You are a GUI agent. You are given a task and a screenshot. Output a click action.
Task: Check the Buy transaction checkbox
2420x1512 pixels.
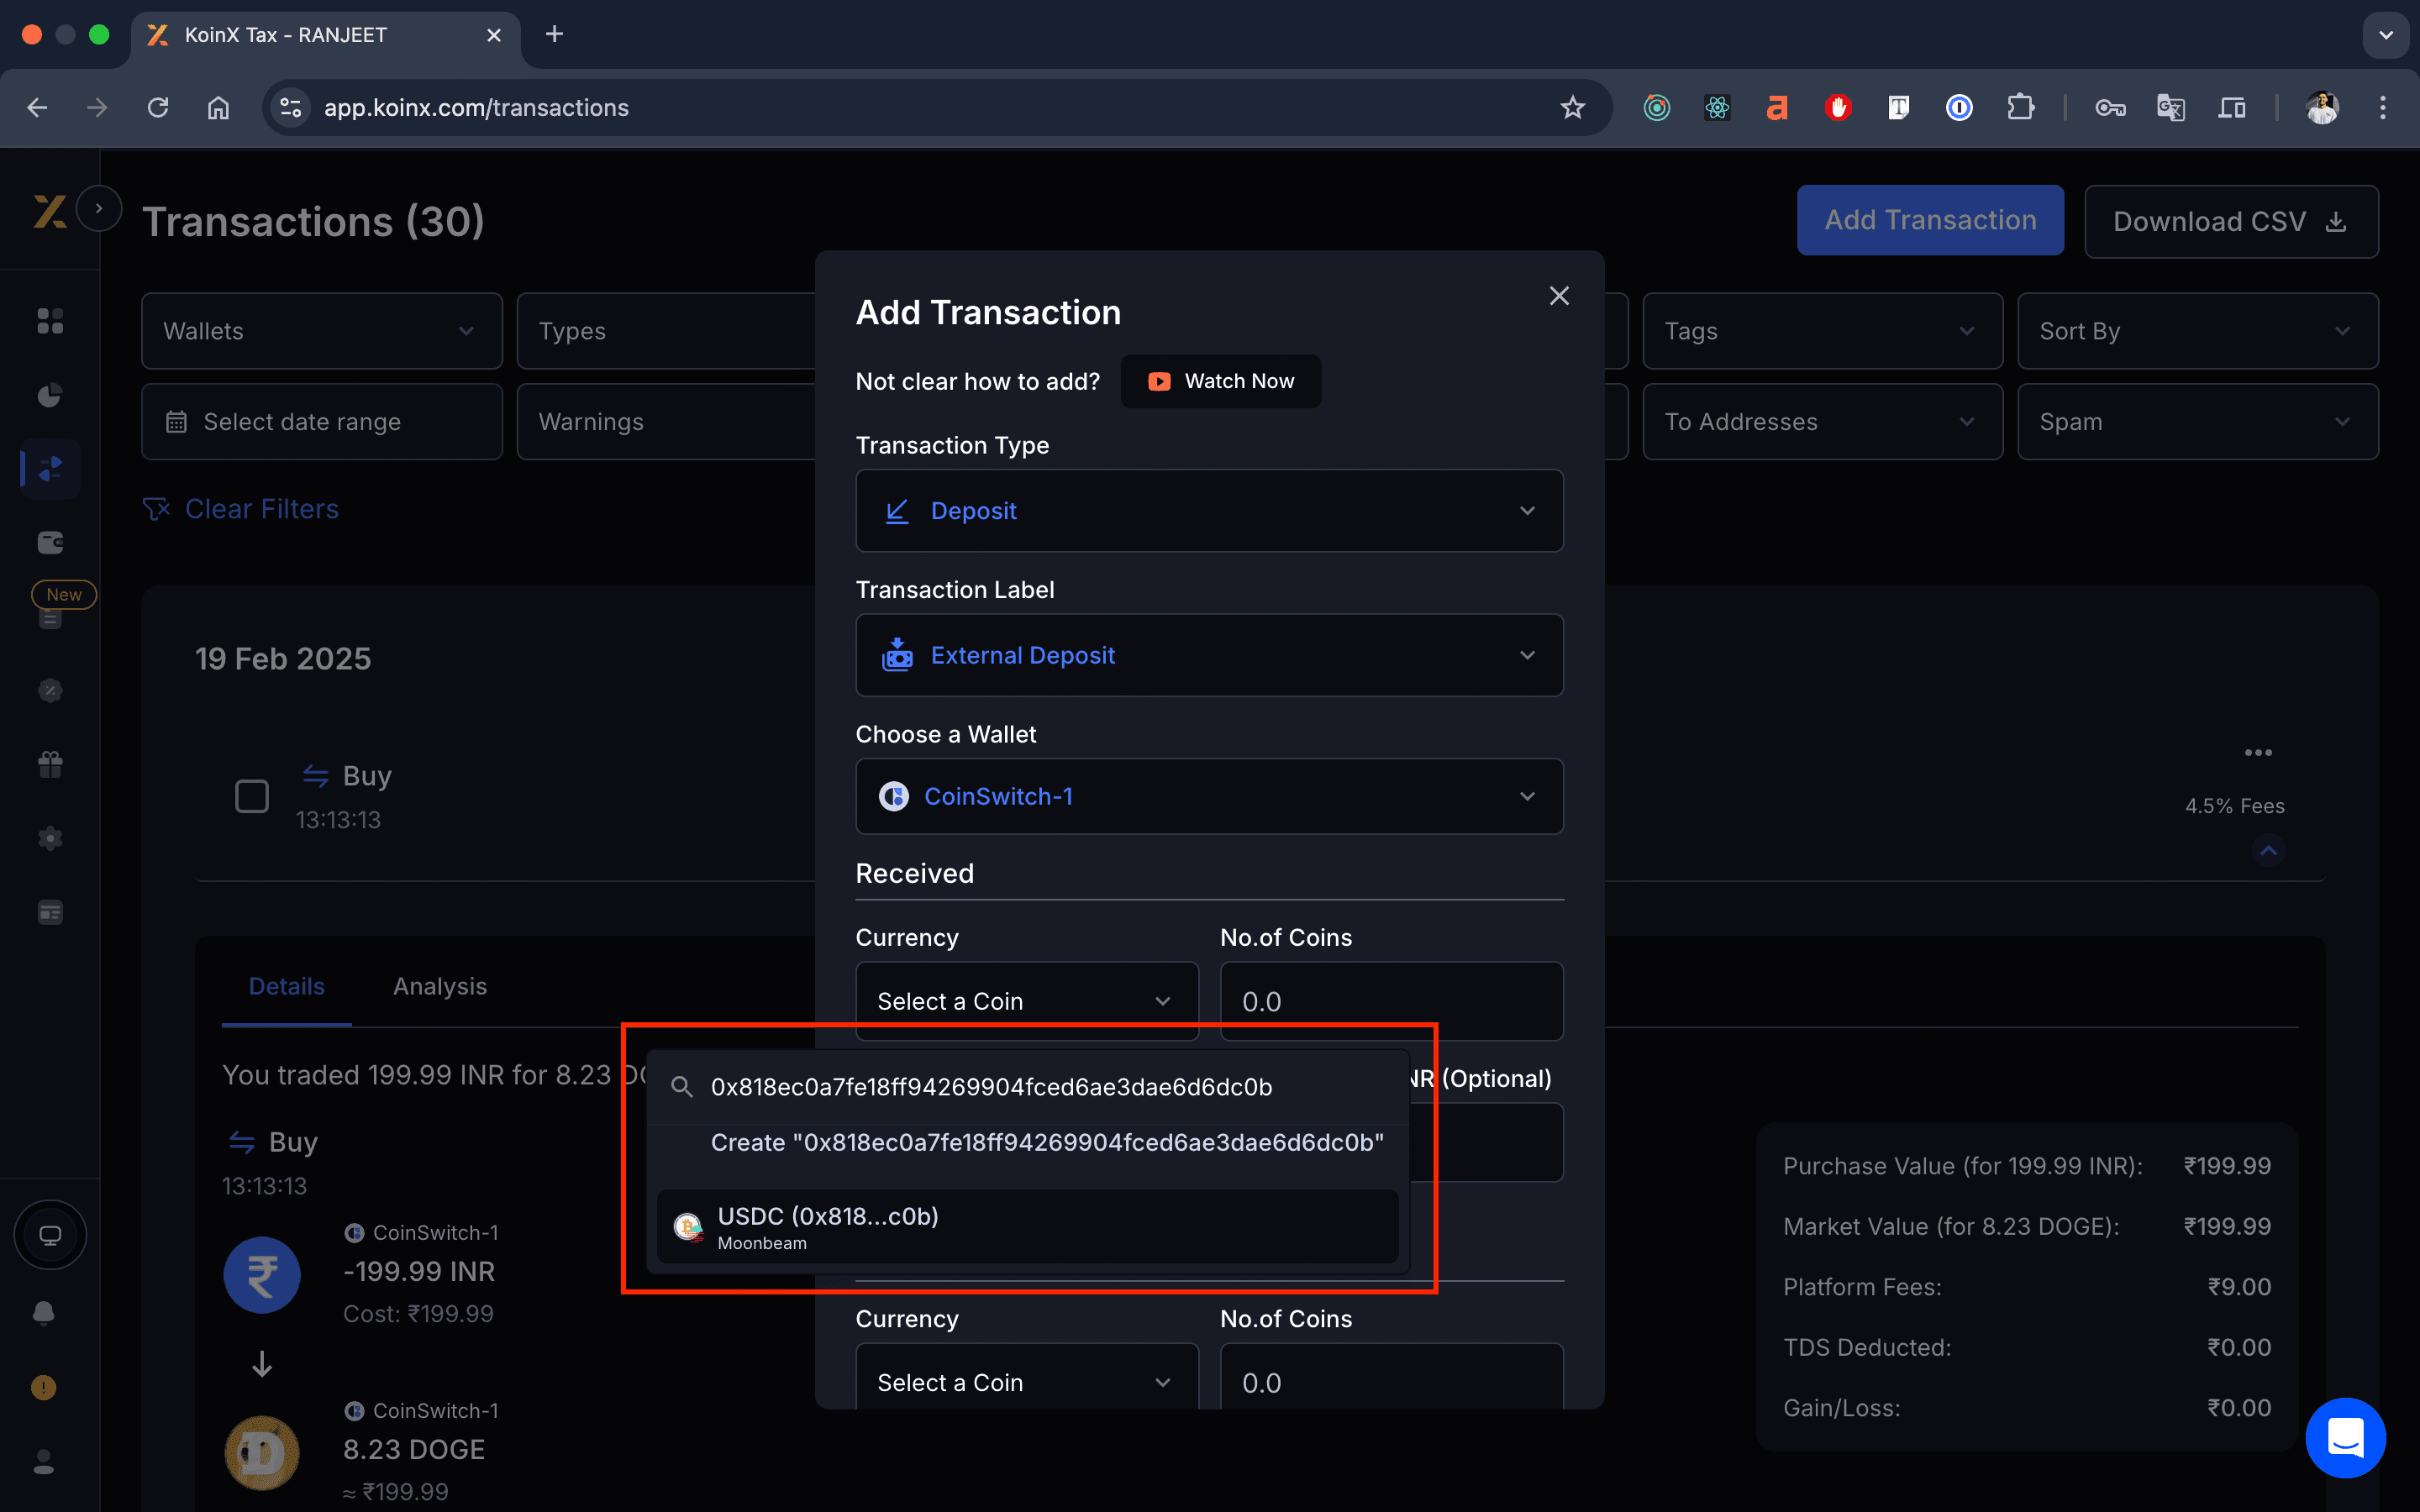pyautogui.click(x=252, y=796)
